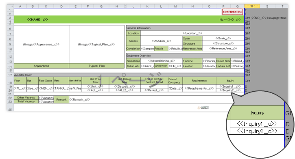Select the <<Structure_c>> value cell

pyautogui.click(x=223, y=43)
